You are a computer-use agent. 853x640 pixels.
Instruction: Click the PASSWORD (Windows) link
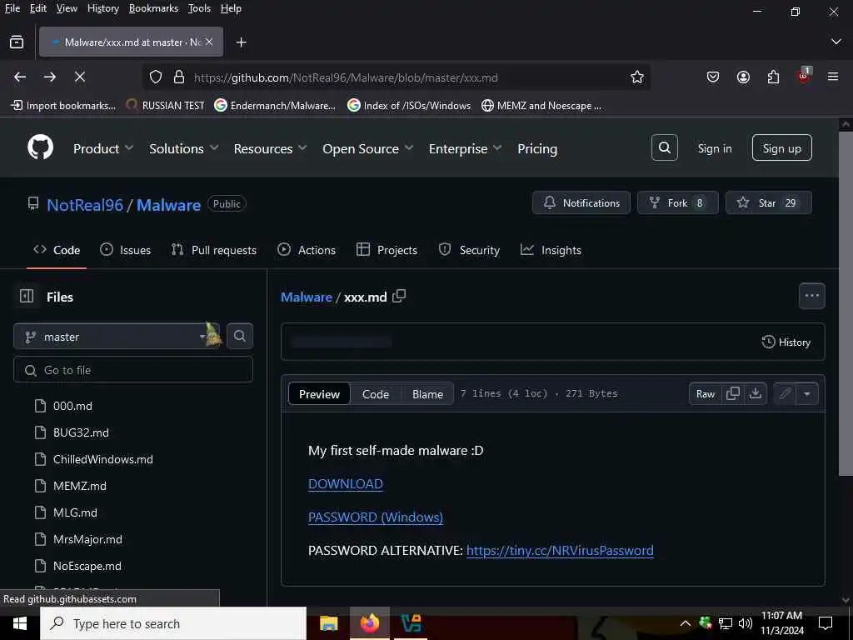(x=376, y=517)
